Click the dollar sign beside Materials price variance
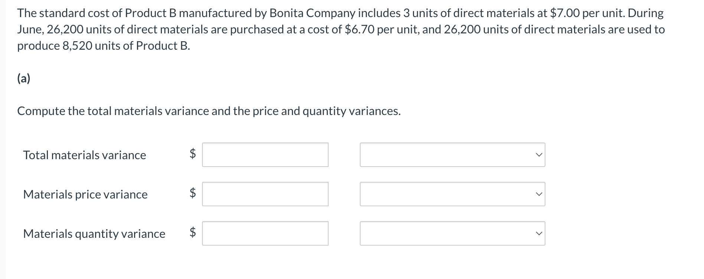Screen dimensions: 704x279 pos(192,194)
